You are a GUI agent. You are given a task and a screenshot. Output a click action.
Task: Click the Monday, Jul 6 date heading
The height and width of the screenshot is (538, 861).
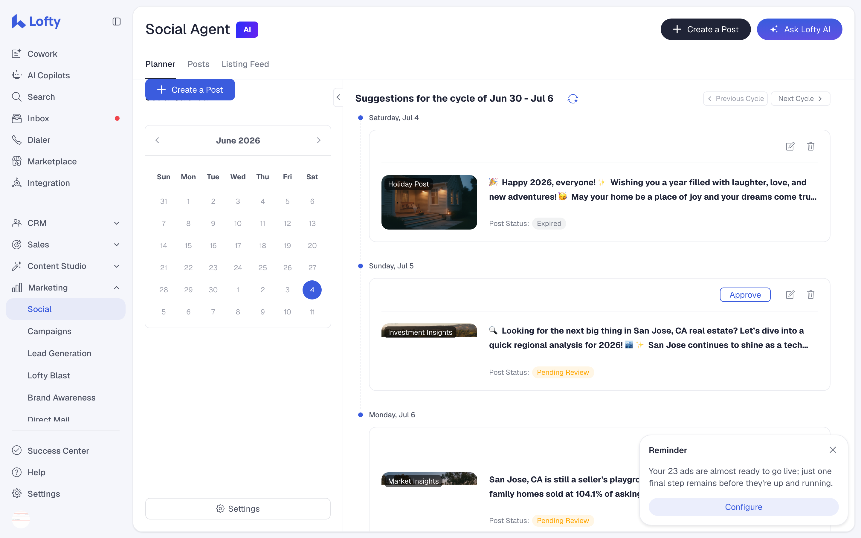point(392,415)
